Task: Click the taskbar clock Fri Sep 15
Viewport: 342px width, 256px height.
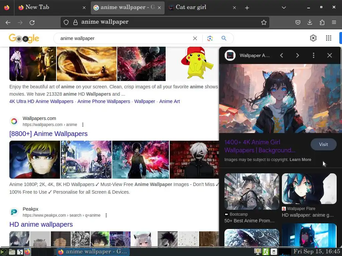Action: 317,252
